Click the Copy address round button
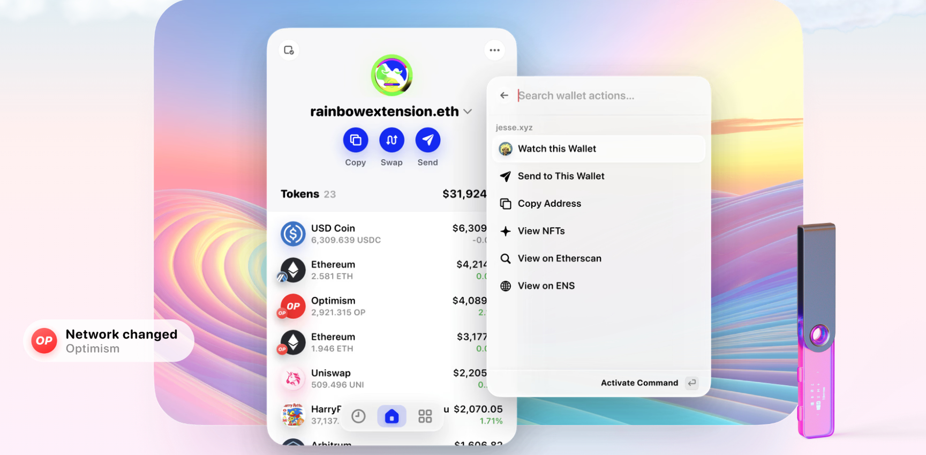The height and width of the screenshot is (455, 926). 355,140
